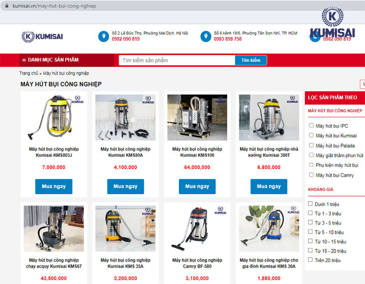Viewport: 365px width, 284px height.
Task: Click the Hà Nội location pin icon
Action: point(104,36)
